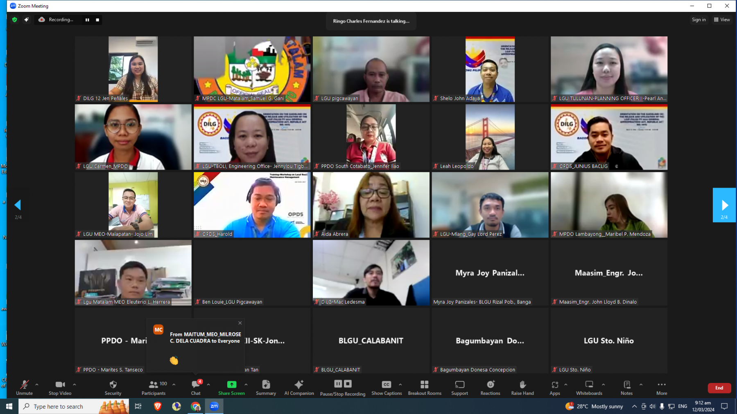Image resolution: width=737 pixels, height=414 pixels.
Task: Select LGU Sto. Niño participant tile
Action: click(x=609, y=340)
